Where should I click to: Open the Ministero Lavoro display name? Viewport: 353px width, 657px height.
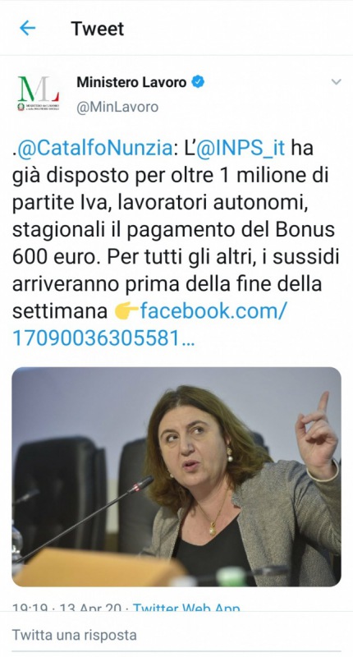click(x=131, y=82)
